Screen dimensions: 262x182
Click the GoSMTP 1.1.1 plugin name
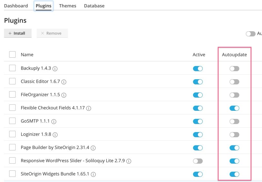coord(35,121)
